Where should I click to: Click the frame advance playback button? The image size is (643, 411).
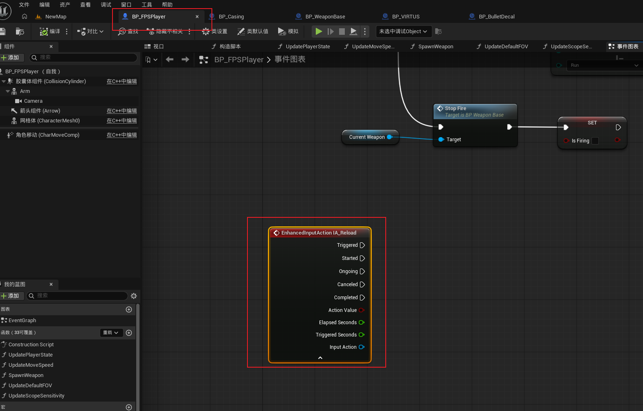(x=330, y=32)
